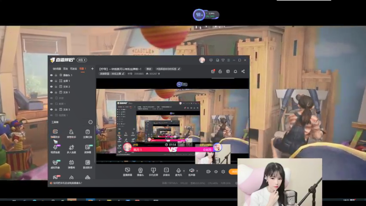Edit the hashtag tag selector
The width and height of the screenshot is (366, 206).
click(x=168, y=69)
